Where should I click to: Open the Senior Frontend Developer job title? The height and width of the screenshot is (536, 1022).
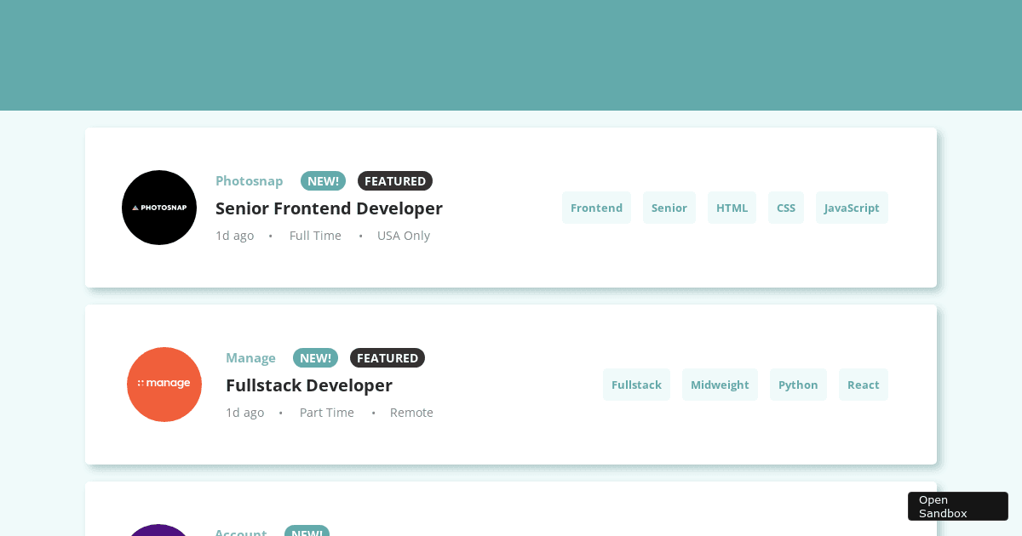[x=329, y=208]
